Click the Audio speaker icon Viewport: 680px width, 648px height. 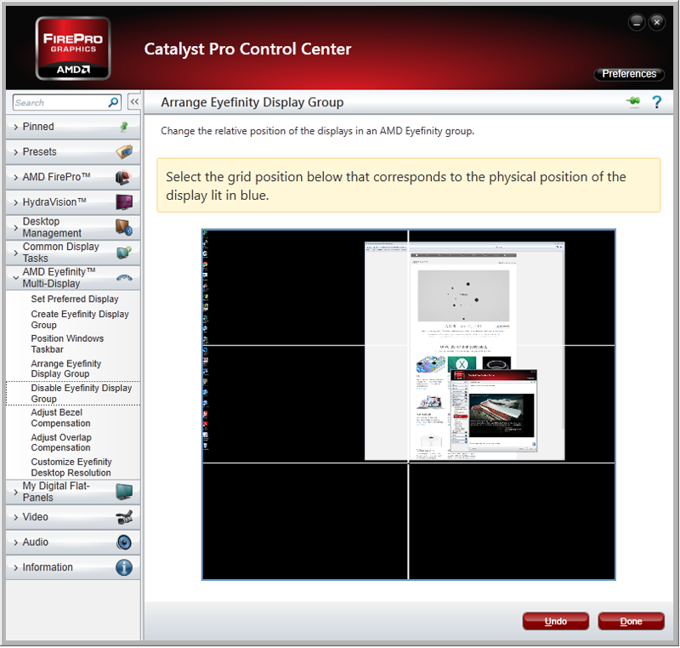124,543
